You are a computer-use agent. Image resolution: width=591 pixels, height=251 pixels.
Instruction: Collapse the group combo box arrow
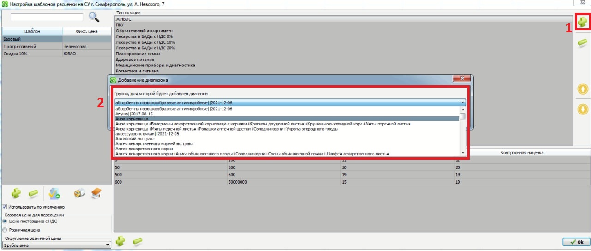click(462, 102)
